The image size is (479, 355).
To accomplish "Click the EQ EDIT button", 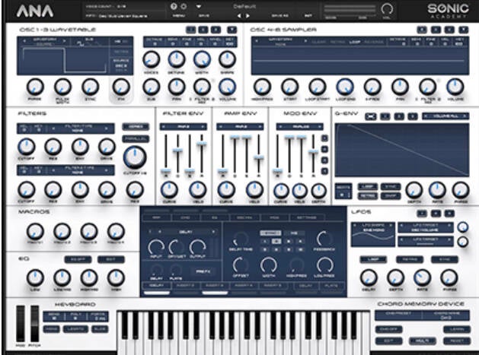I will point(111,259).
